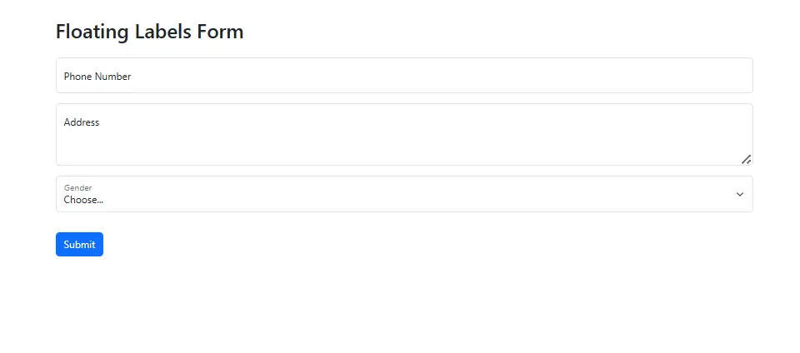Click the "Floating Labels Form" heading
Image resolution: width=800 pixels, height=353 pixels.
click(149, 32)
